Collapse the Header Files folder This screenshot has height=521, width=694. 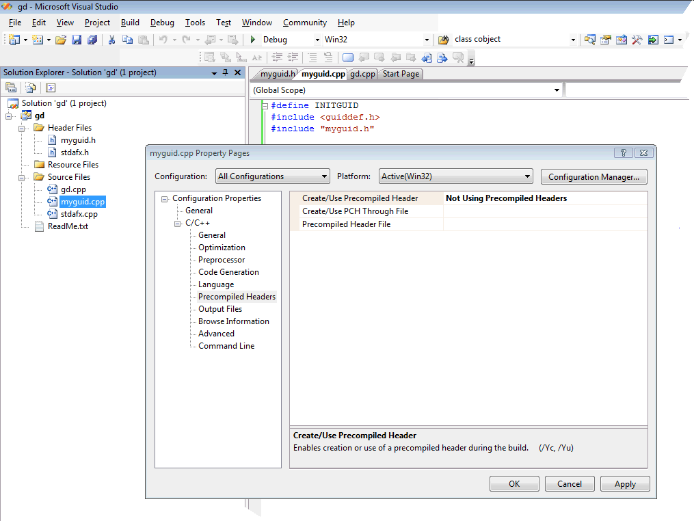(x=21, y=129)
